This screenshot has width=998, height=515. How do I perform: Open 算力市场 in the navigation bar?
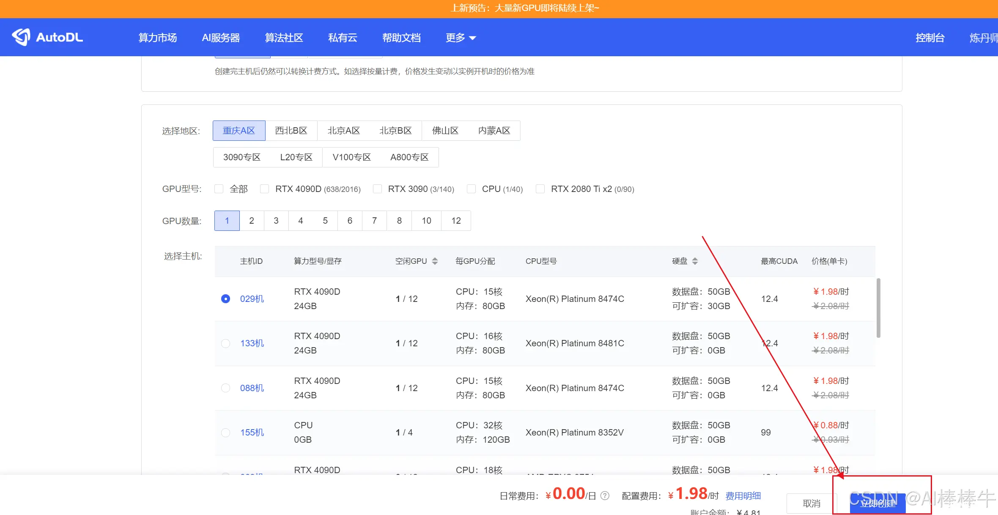pyautogui.click(x=158, y=38)
